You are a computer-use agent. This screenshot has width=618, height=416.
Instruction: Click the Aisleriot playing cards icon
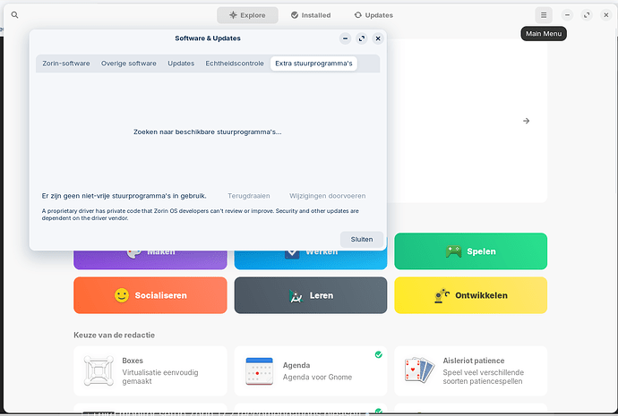click(x=419, y=370)
